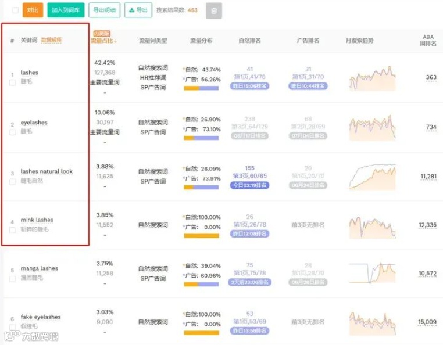Click the 导出明细 button
This screenshot has width=443, height=345.
[104, 10]
